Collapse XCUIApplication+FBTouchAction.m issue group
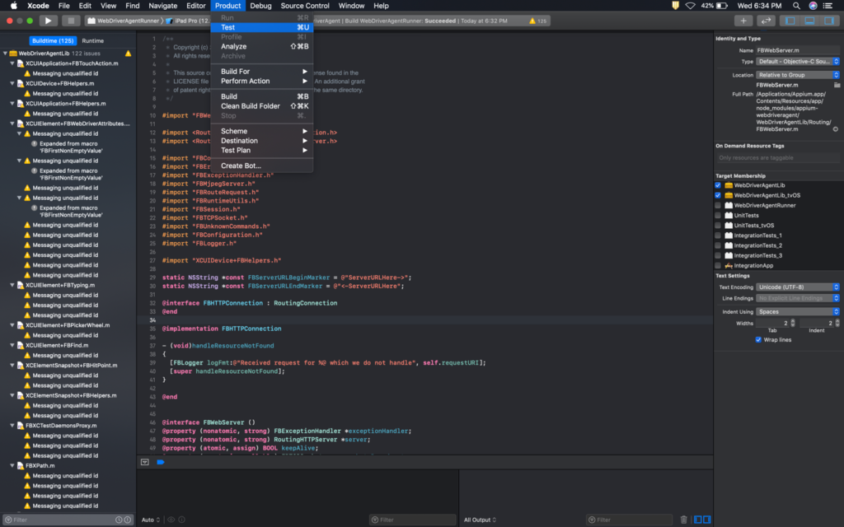This screenshot has height=527, width=844. coord(12,63)
